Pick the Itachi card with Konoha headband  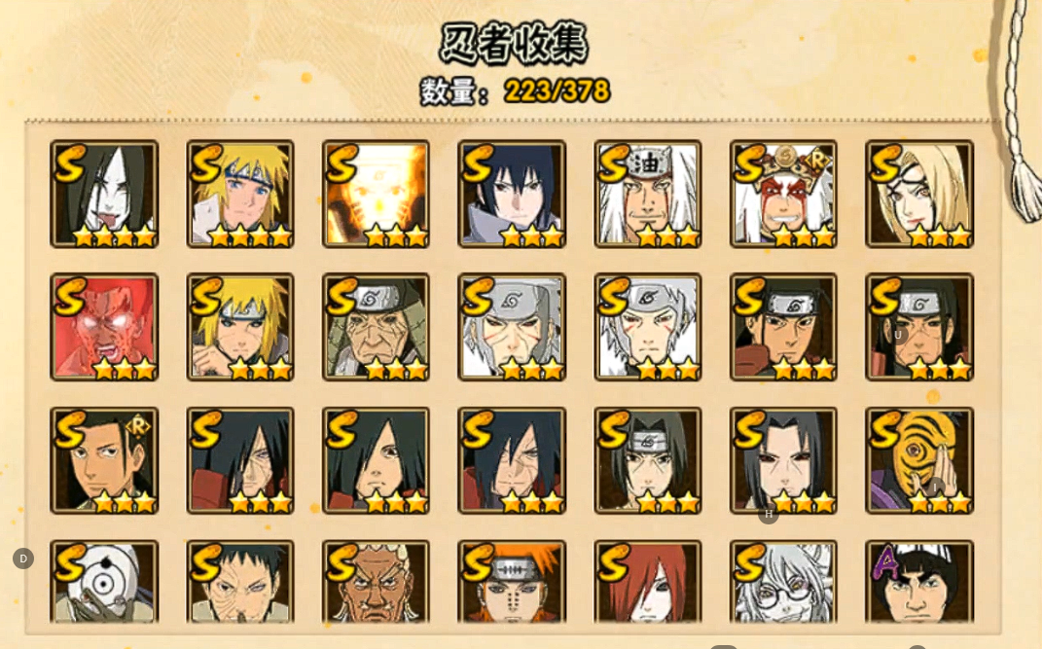click(x=648, y=460)
